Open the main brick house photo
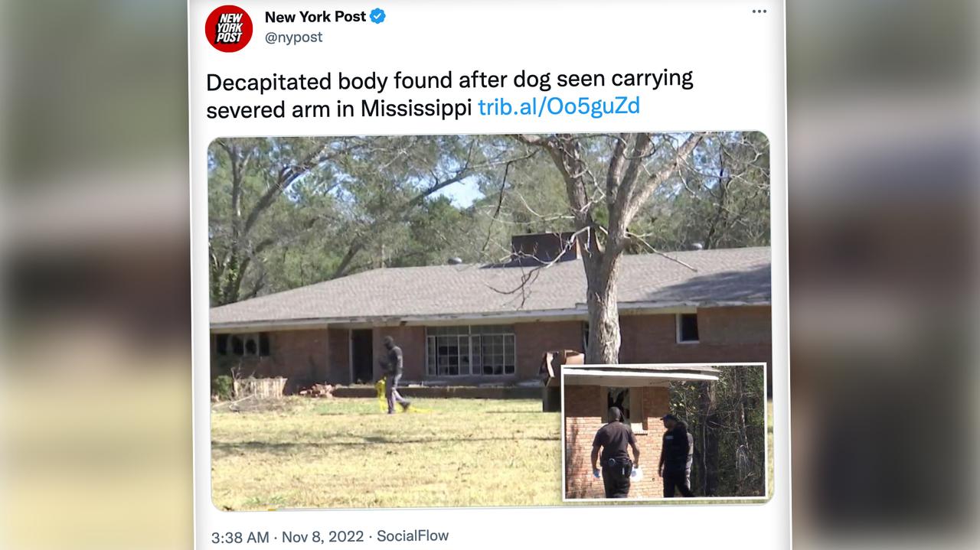This screenshot has height=550, width=980. [490, 320]
